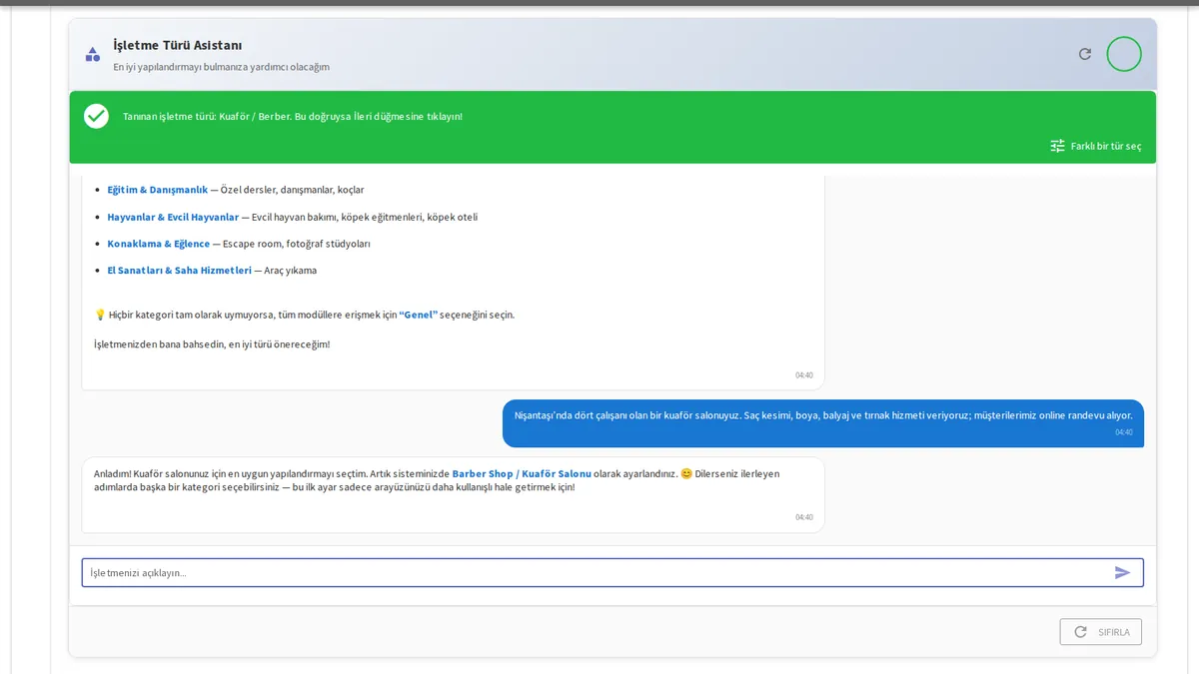1199x674 pixels.
Task: Choose a different type via Farklı bir tür seç
Action: (1095, 146)
